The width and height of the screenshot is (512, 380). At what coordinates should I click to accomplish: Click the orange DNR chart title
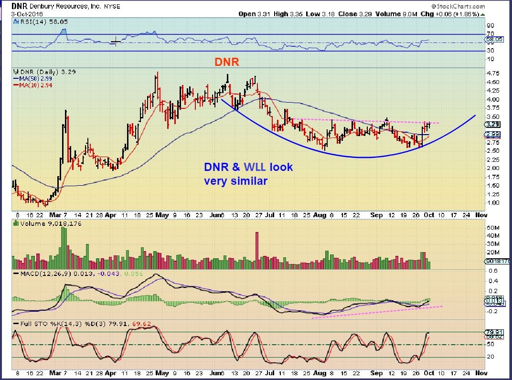coord(226,62)
